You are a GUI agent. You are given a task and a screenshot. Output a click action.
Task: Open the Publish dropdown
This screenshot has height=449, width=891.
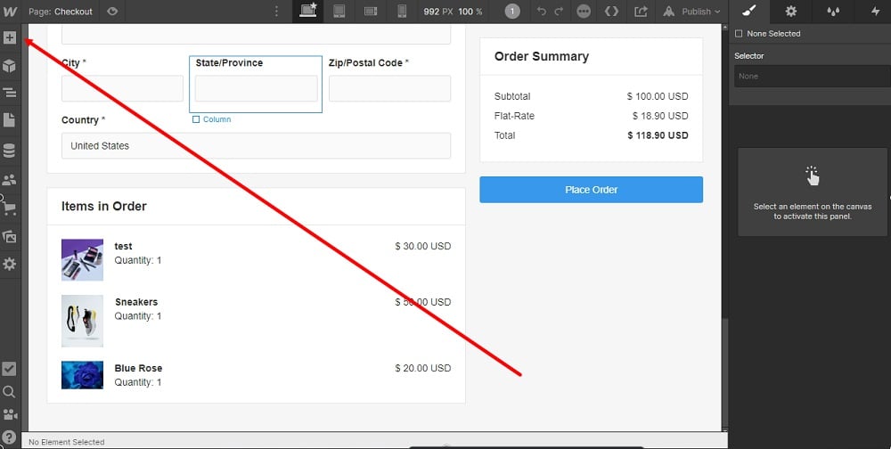click(x=691, y=12)
